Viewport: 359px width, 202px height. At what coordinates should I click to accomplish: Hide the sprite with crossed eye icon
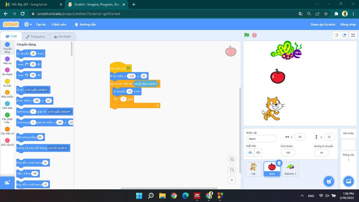click(258, 153)
